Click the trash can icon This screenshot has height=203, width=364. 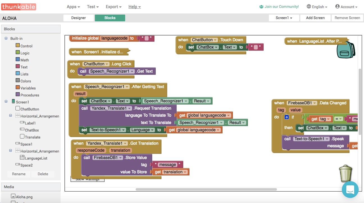346,174
